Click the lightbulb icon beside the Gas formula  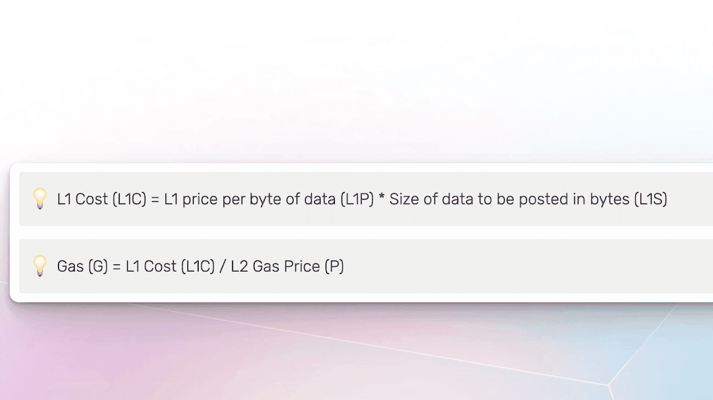click(40, 266)
